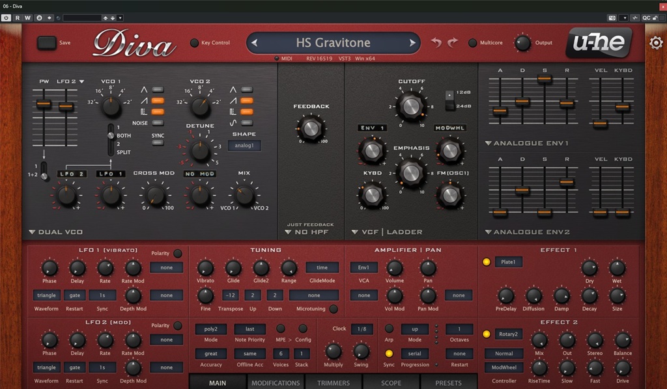Open the analog1 VCO 2 shape dropdown

coord(244,145)
